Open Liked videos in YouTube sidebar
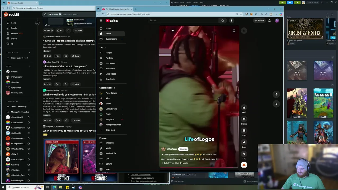Image resolution: width=338 pixels, height=190 pixels. coord(111,74)
